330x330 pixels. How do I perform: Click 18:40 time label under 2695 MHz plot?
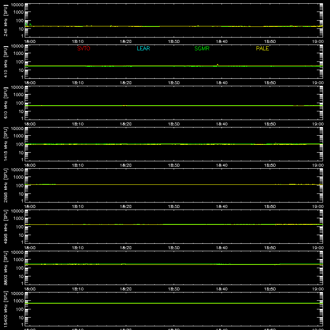pos(222,207)
